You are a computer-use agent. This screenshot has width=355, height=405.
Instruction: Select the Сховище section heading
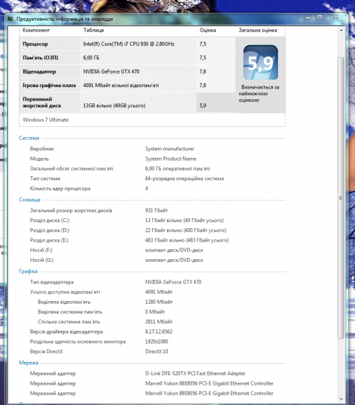pos(30,200)
